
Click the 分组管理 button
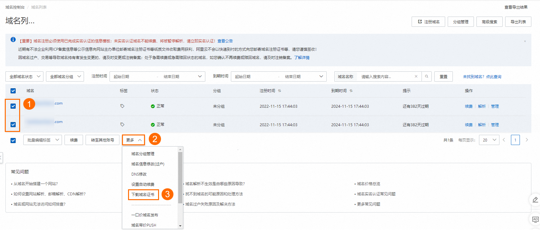coord(461,22)
